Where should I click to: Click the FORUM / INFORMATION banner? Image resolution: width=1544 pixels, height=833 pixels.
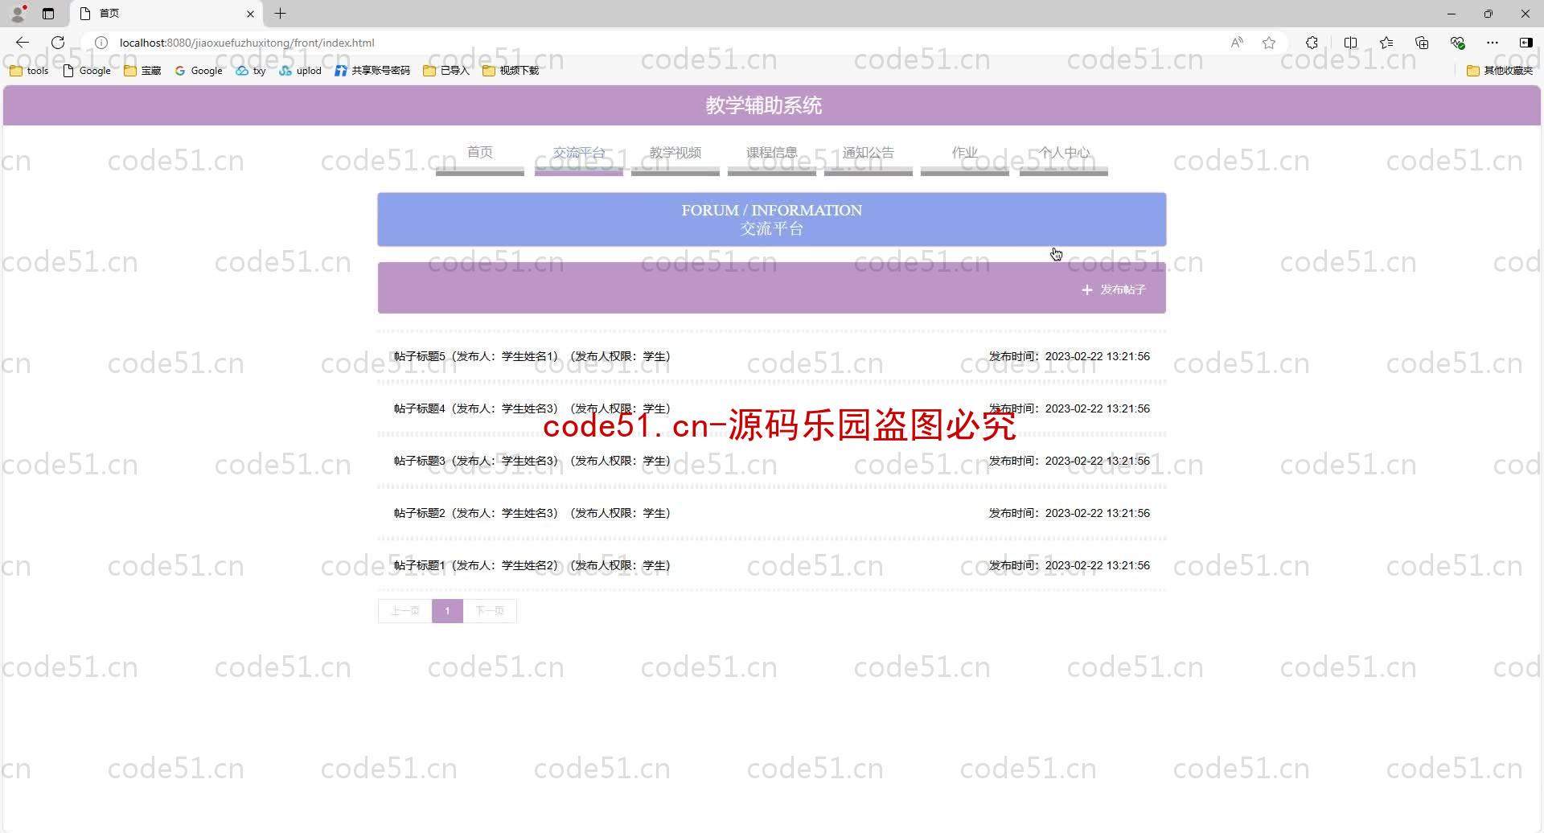772,220
